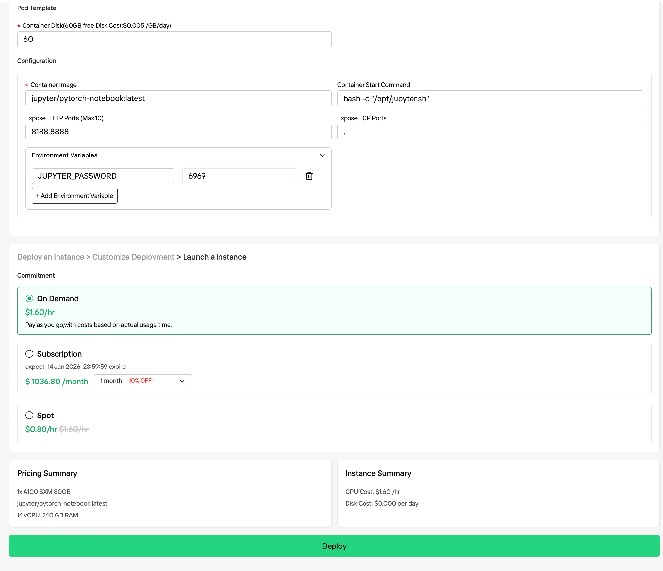Image resolution: width=663 pixels, height=571 pixels.
Task: Select the Spot commitment option
Action: coord(29,415)
